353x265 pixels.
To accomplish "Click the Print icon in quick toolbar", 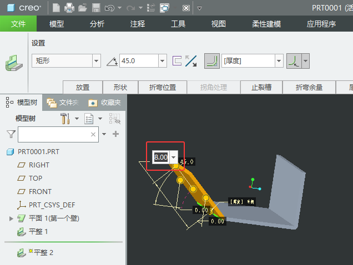I will [x=69, y=8].
